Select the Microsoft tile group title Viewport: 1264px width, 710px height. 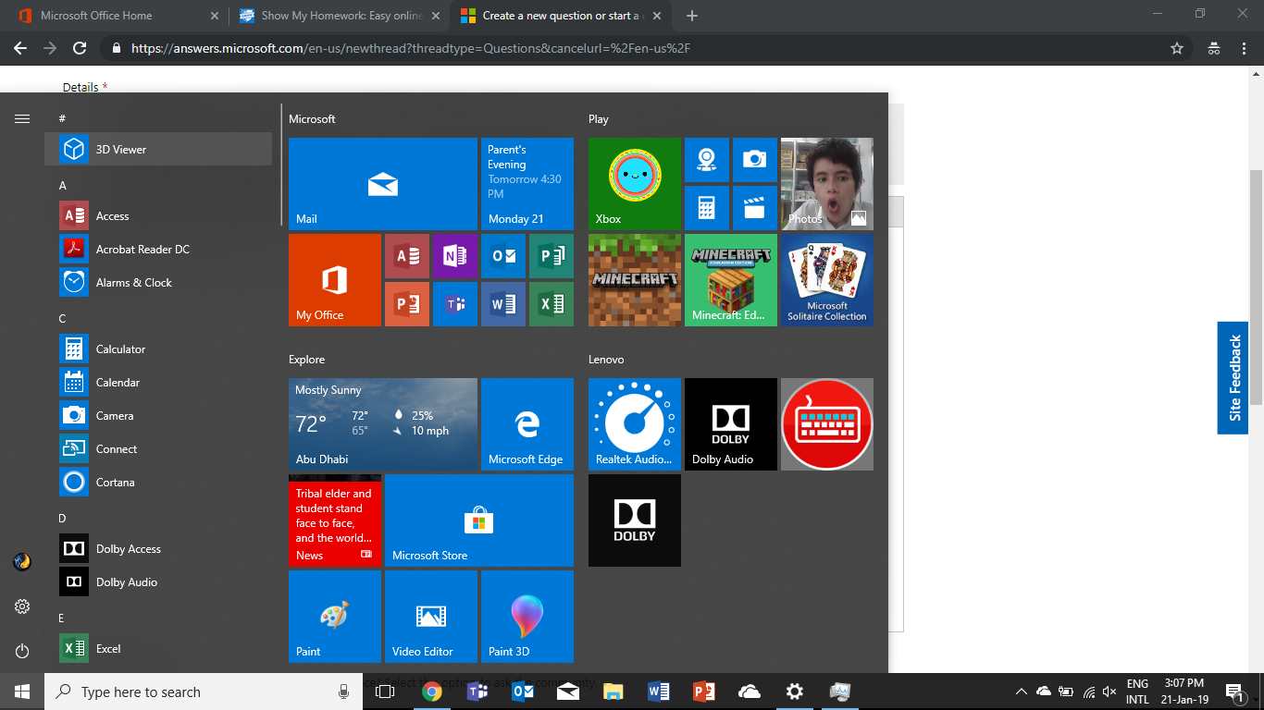tap(312, 119)
